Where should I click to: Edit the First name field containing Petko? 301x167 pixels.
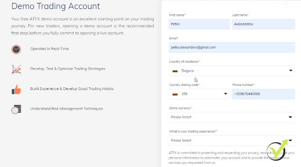[x=199, y=24]
